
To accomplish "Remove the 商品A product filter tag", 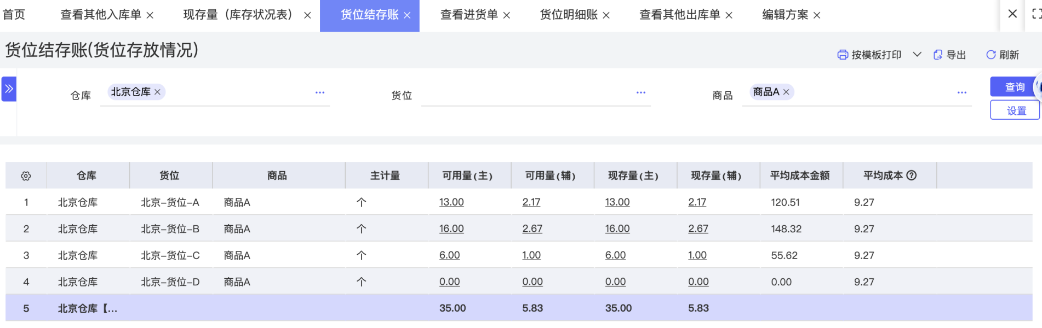I will 786,92.
